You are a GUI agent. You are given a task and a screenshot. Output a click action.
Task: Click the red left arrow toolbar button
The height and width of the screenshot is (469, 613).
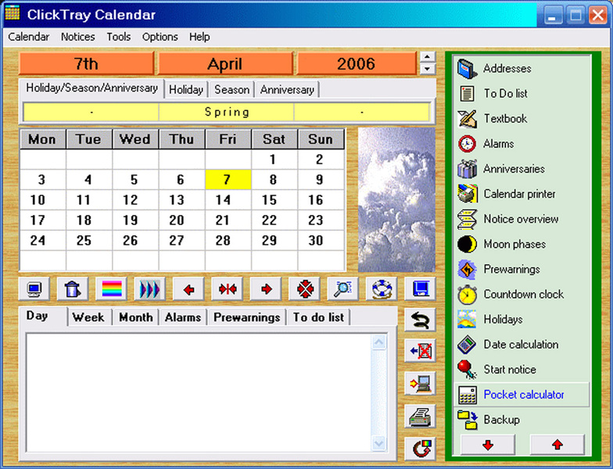188,289
